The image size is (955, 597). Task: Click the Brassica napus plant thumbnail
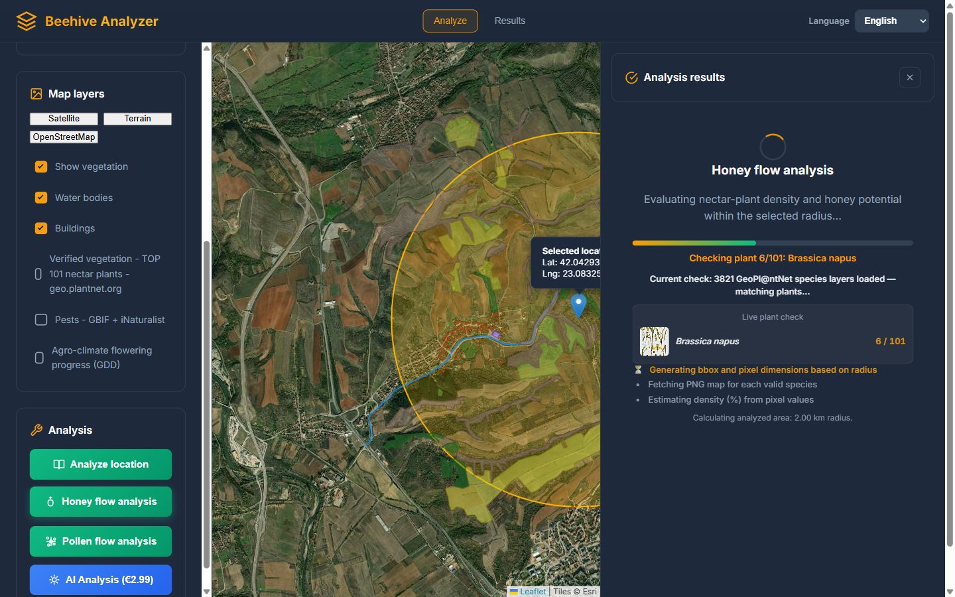pyautogui.click(x=654, y=342)
